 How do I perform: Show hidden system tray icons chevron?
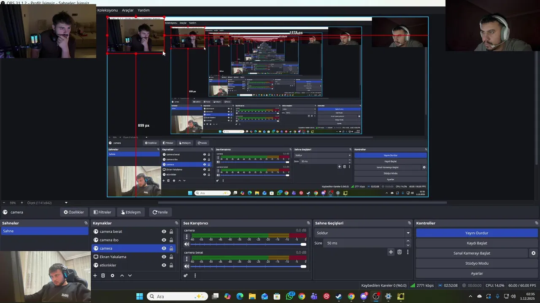point(470,296)
